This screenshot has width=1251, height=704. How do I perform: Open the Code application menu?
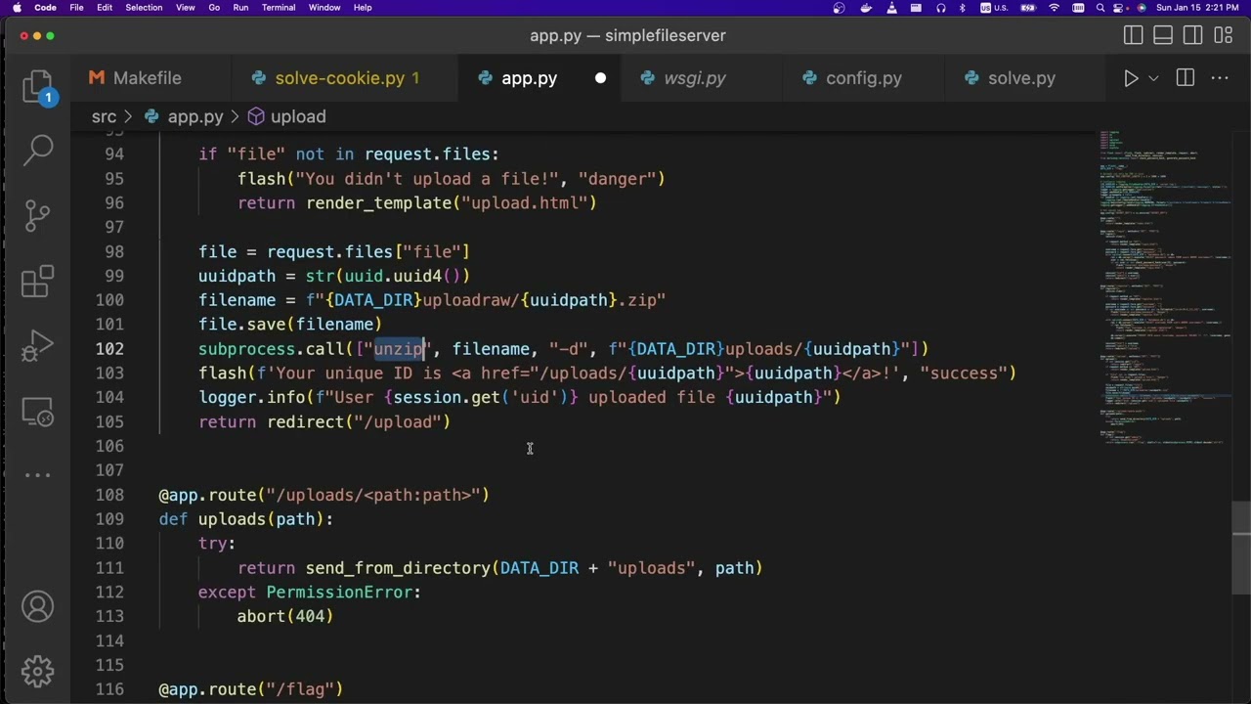[x=45, y=8]
